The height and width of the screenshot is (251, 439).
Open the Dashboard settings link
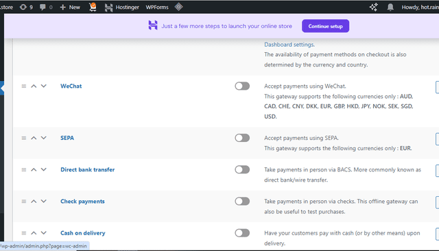(289, 45)
